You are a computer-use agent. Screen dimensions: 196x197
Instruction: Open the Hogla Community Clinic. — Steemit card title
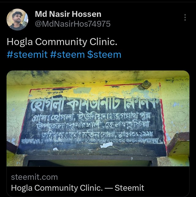click(77, 188)
